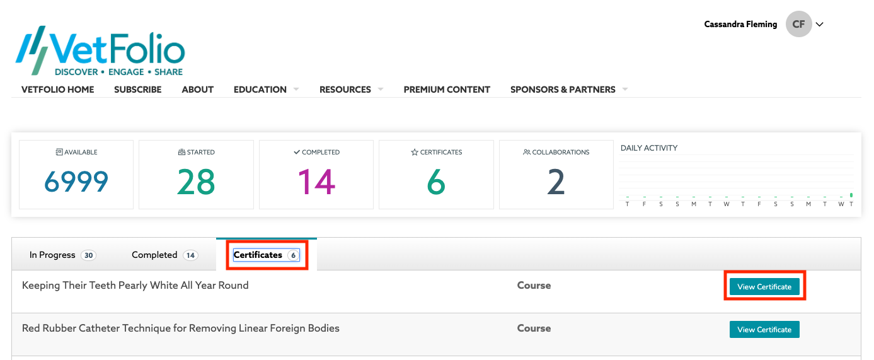Click Red Rubber Catheter Technique course title

click(x=181, y=328)
